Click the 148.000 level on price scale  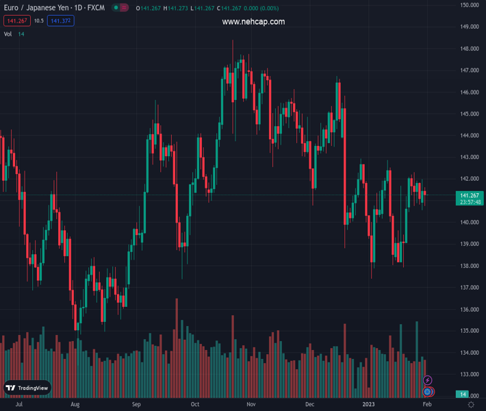point(469,49)
